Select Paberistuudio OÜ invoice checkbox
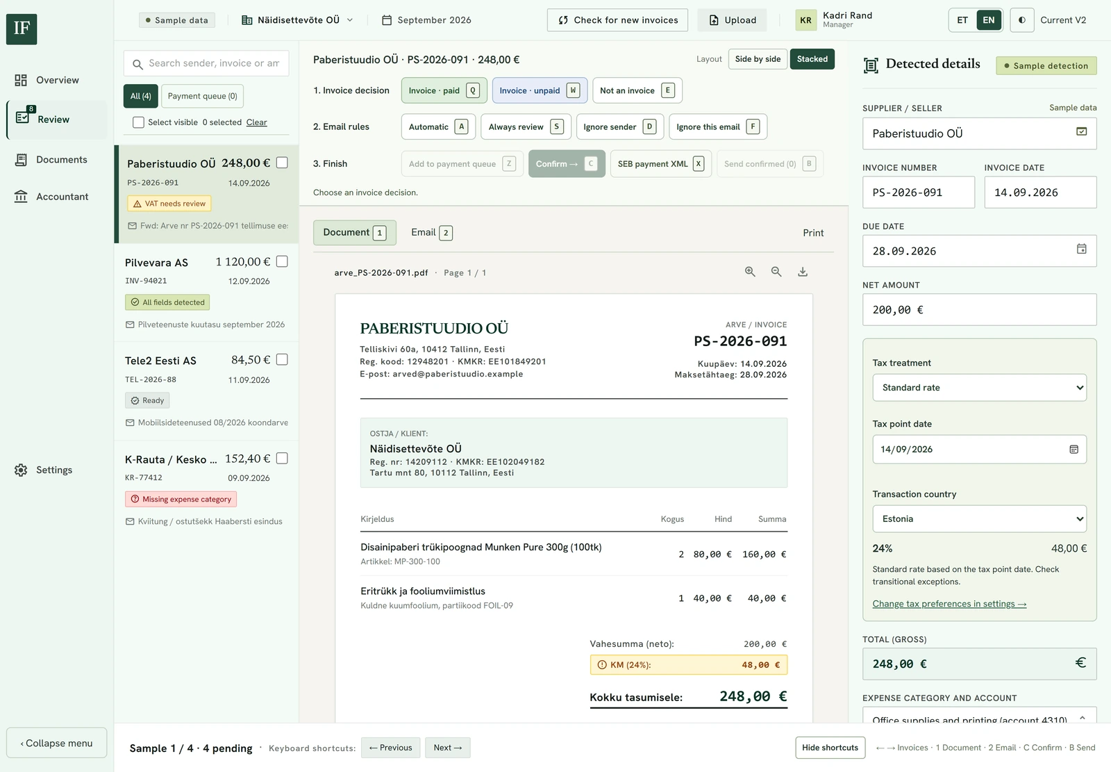The image size is (1111, 772). (282, 163)
